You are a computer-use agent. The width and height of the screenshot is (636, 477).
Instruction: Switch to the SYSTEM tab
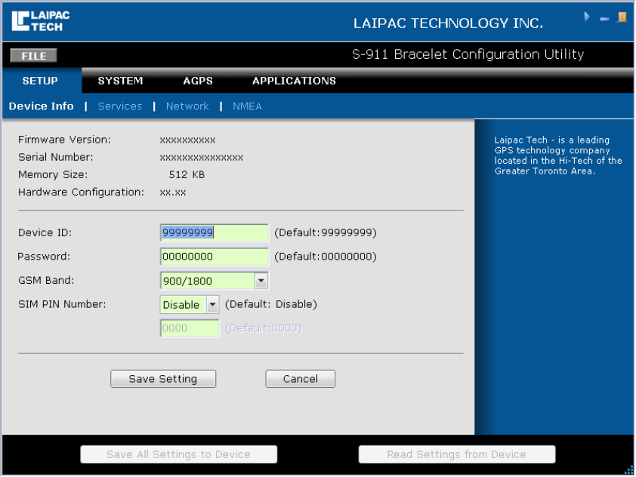(120, 81)
